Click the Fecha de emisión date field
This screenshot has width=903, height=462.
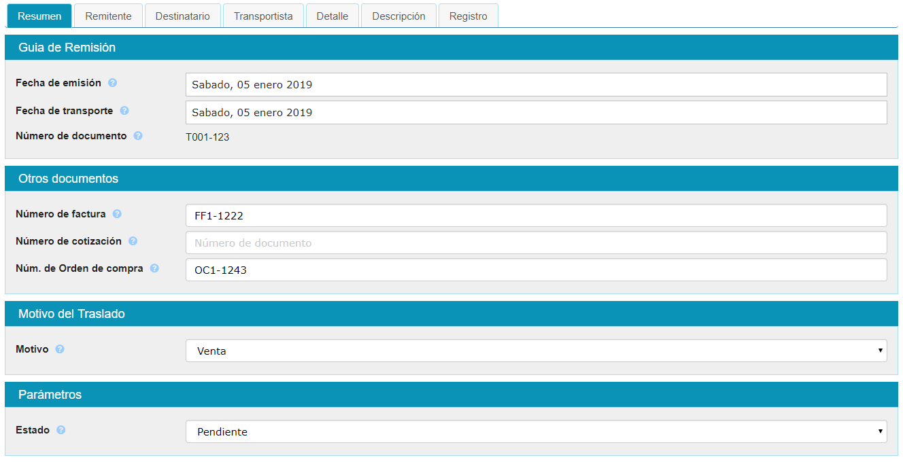[536, 85]
